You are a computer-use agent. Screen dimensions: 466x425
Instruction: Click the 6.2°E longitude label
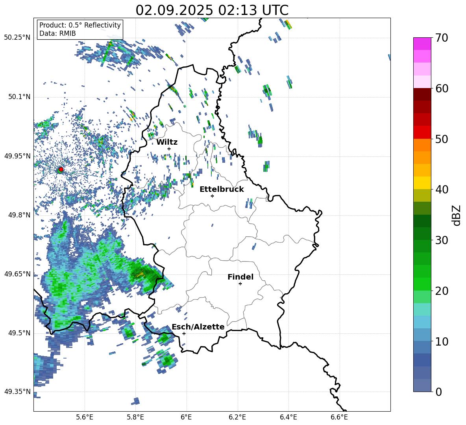237,417
